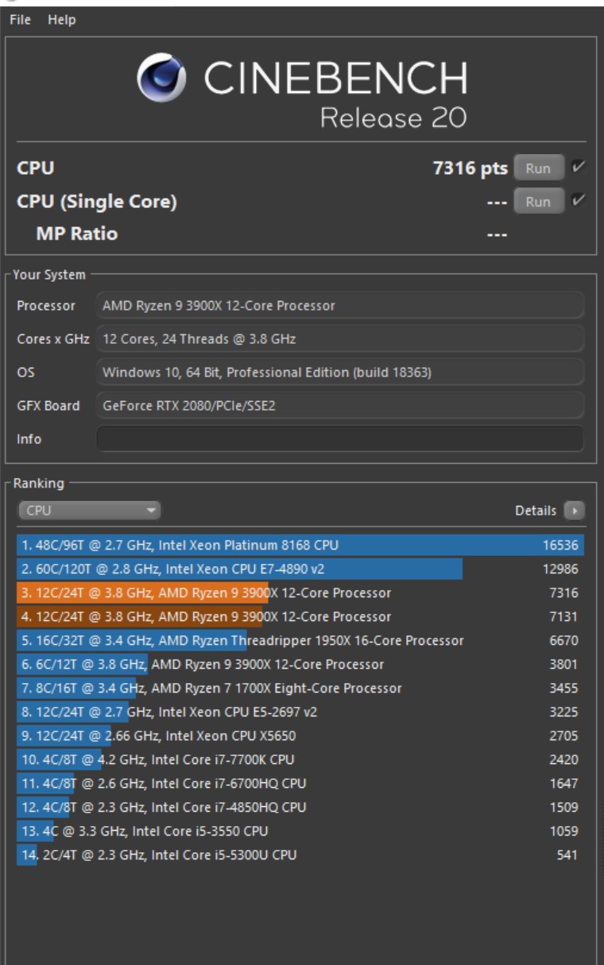Viewport: 604px width, 965px height.
Task: Click into the Info text field
Action: [340, 439]
